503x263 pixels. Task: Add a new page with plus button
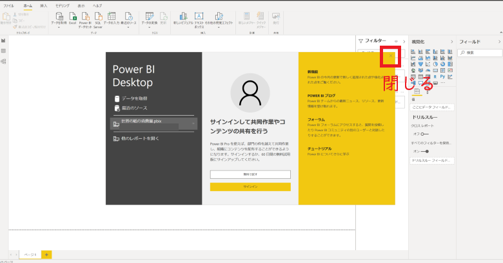(x=46, y=255)
